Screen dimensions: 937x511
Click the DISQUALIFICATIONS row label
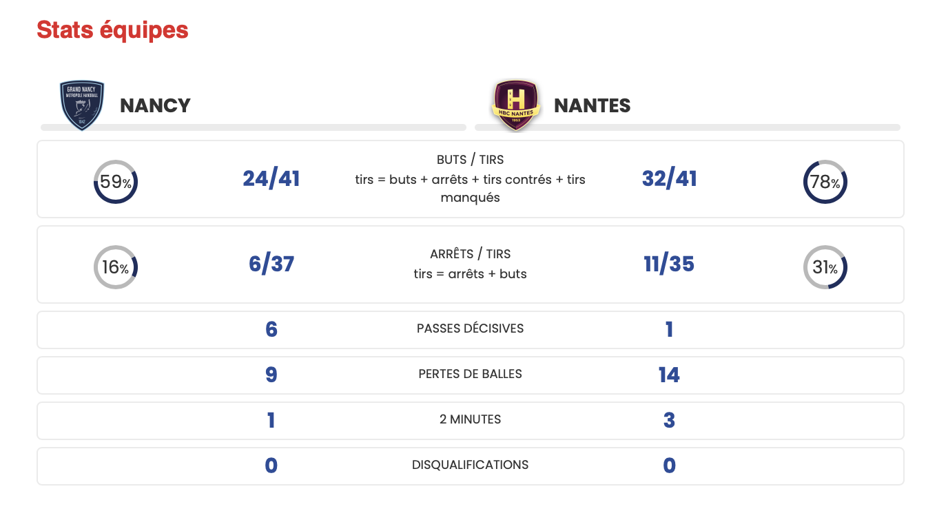pyautogui.click(x=471, y=465)
